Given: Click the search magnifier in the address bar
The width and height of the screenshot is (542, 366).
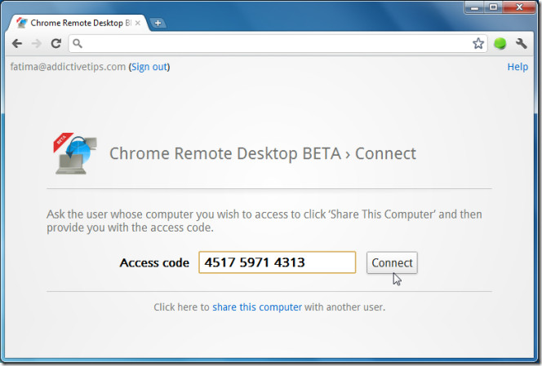Looking at the screenshot, I should (x=78, y=44).
